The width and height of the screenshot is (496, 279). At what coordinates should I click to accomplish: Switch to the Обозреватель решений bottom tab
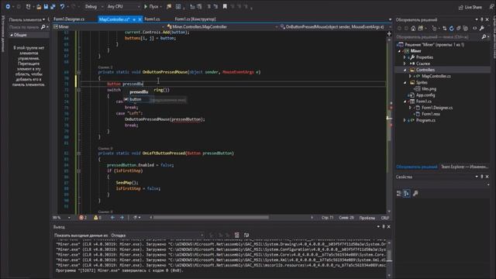(x=417, y=167)
